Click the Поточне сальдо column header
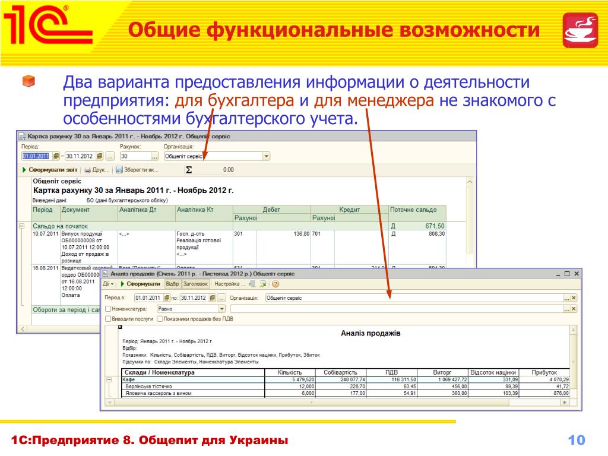Image resolution: width=608 pixels, height=456 pixels. tap(417, 213)
